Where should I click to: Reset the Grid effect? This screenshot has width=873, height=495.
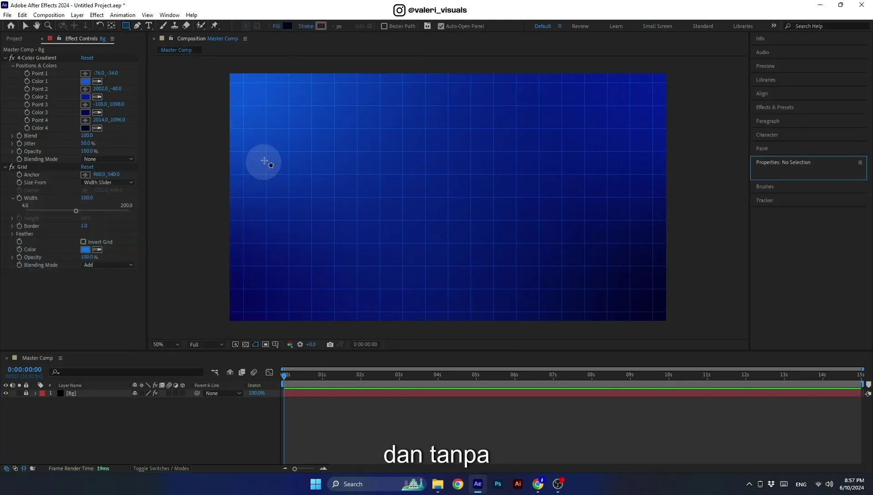tap(87, 167)
